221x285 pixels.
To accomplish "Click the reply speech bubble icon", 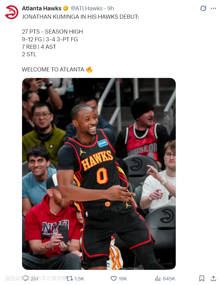I will [26, 278].
